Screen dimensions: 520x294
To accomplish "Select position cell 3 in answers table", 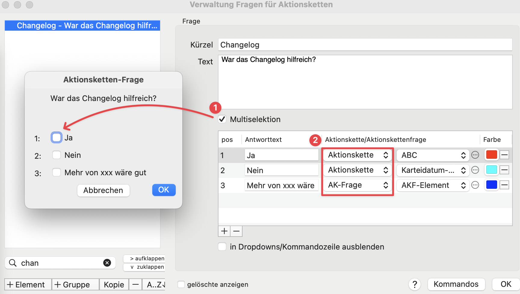I will (223, 185).
